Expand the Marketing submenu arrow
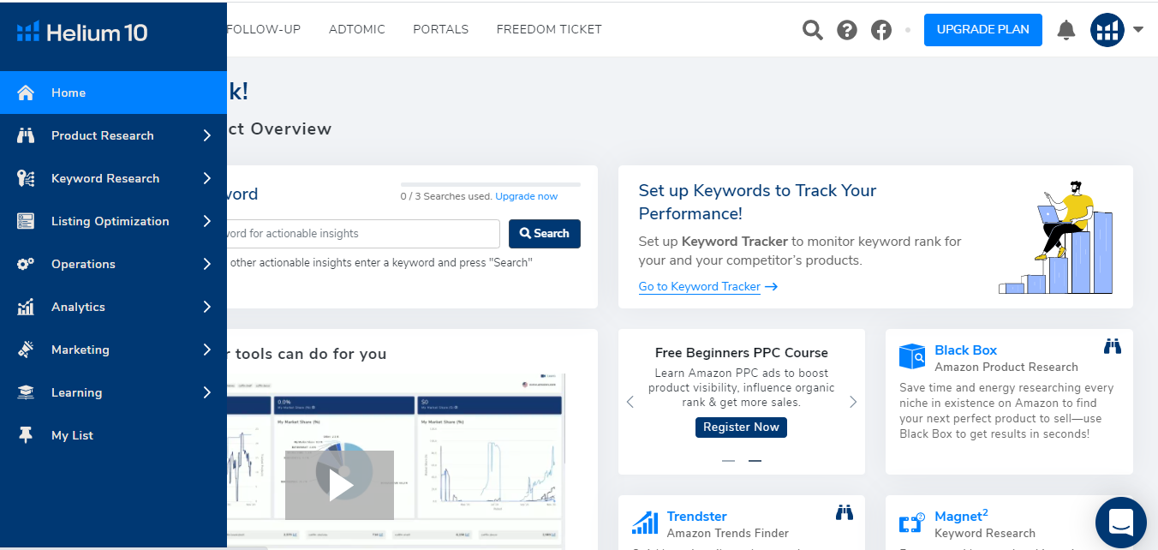The image size is (1158, 550). tap(207, 350)
